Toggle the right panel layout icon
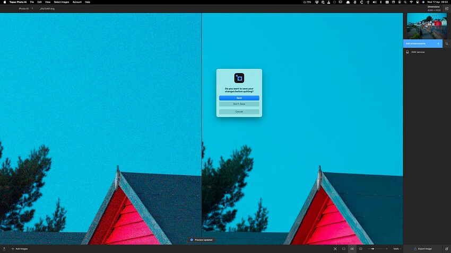Viewport: 451px width, 253px height. (447, 8)
